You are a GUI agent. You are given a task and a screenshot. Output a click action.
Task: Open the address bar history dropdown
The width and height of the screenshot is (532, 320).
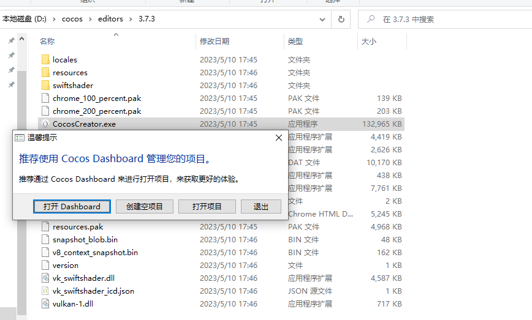coord(322,20)
